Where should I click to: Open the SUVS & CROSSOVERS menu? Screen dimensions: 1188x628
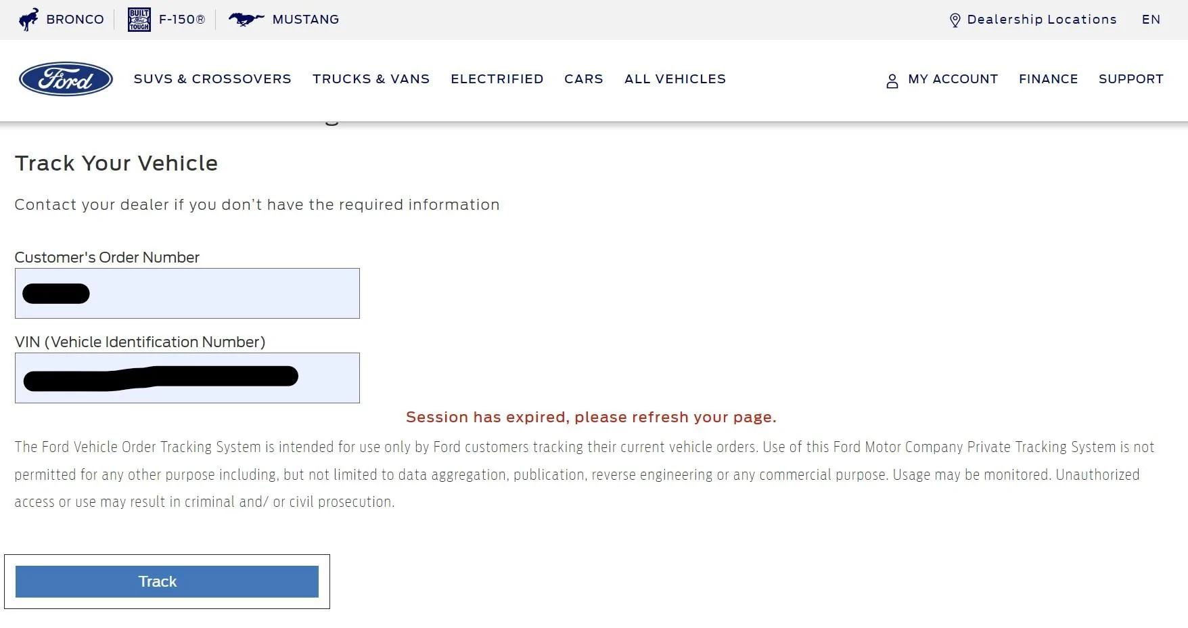212,79
